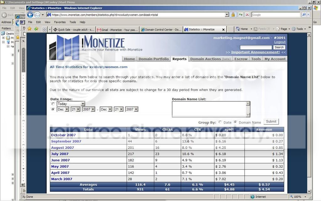The width and height of the screenshot is (321, 201).
Task: Click the Go button in Explorer window
Action: 315,22
